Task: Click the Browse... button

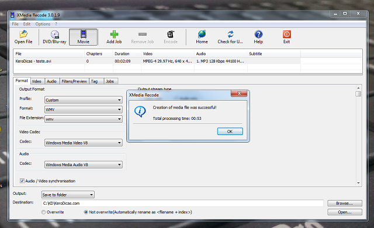Action: (345, 203)
